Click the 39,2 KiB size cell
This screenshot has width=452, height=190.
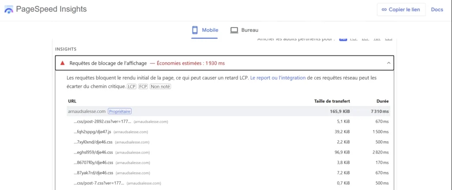pos(343,132)
